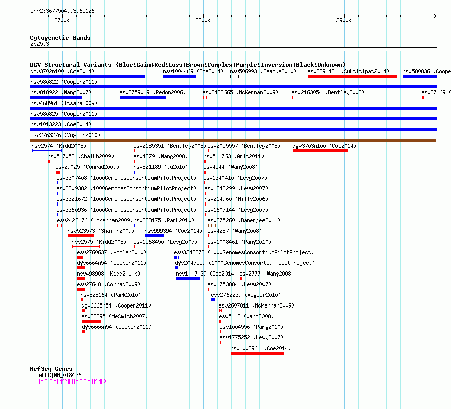Open nsv2575 (Kidd2008) variant label
The height and width of the screenshot is (409, 451).
click(99, 242)
